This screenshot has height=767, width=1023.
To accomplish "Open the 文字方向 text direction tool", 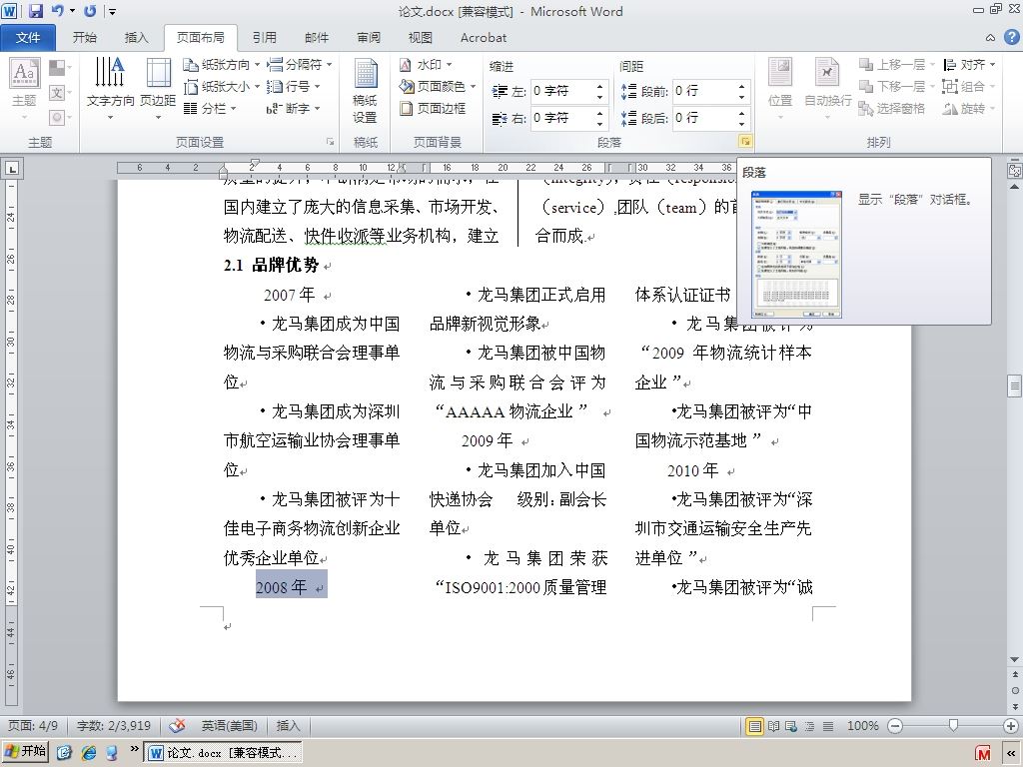I will tap(110, 89).
